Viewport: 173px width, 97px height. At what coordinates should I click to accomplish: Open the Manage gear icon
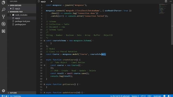click(4, 91)
